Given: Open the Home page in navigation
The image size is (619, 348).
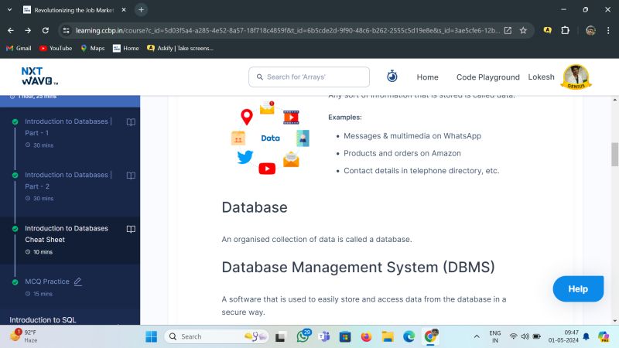Looking at the screenshot, I should 427,77.
